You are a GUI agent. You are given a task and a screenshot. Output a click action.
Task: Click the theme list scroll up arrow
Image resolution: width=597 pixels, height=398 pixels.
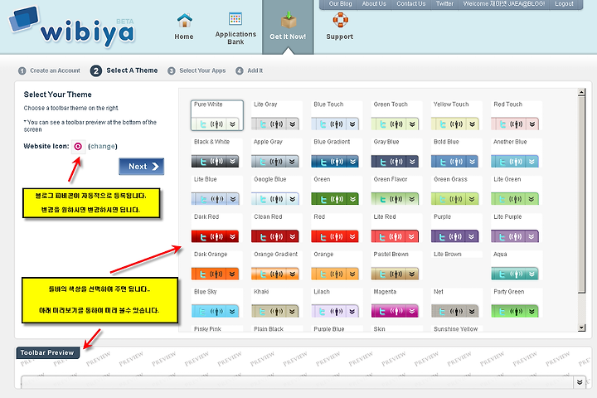point(581,92)
